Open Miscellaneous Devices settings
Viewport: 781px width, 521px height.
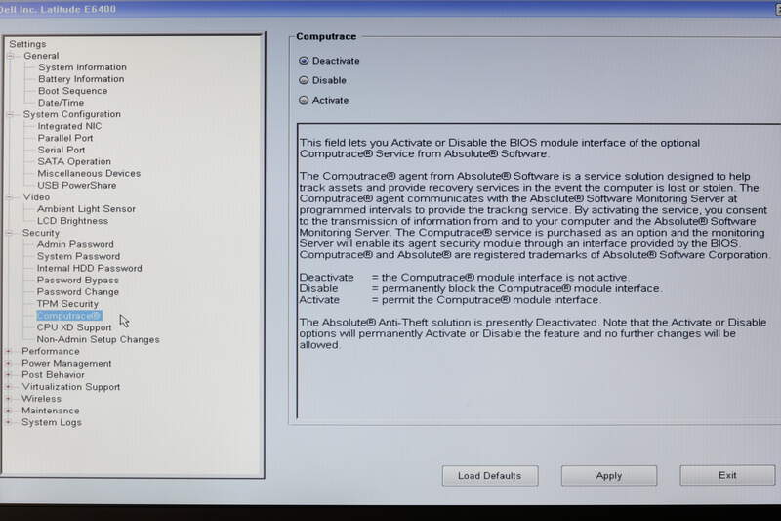pos(89,173)
